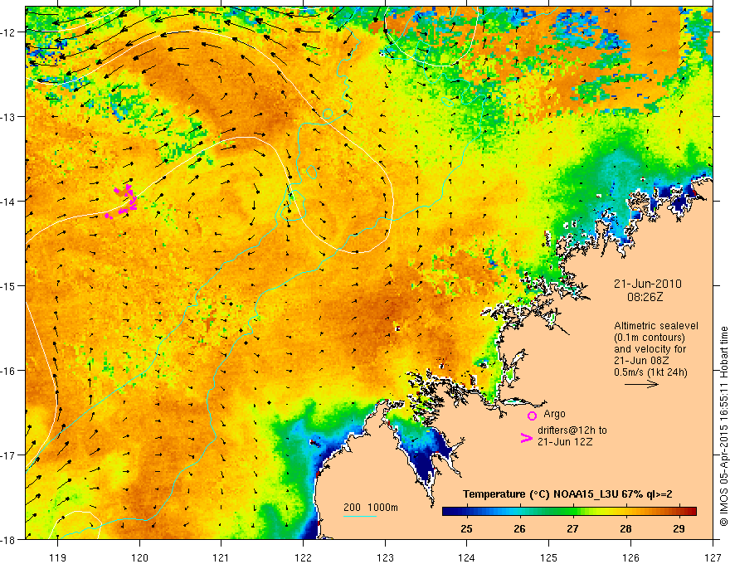Click the magenta Argo circle legend symbol
Viewport: 730px width, 564px height.
click(532, 416)
